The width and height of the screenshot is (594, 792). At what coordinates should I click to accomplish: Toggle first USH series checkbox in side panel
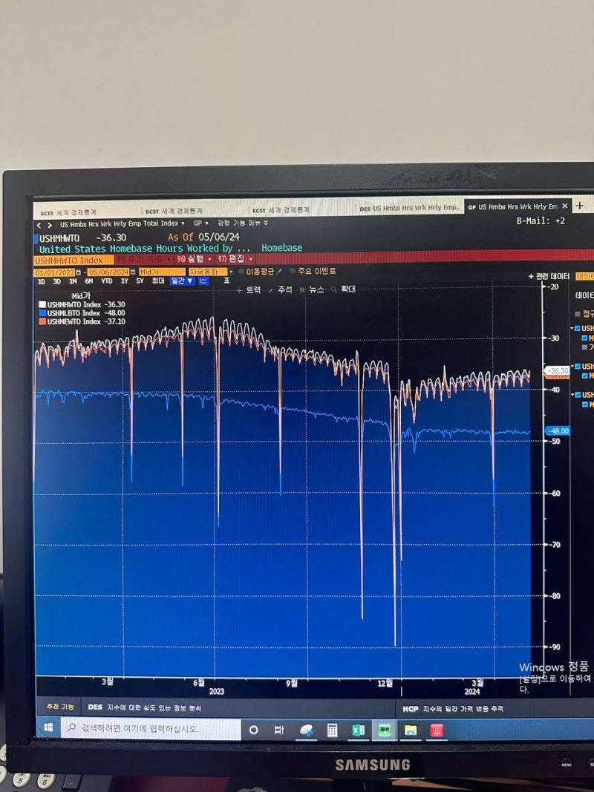point(578,328)
